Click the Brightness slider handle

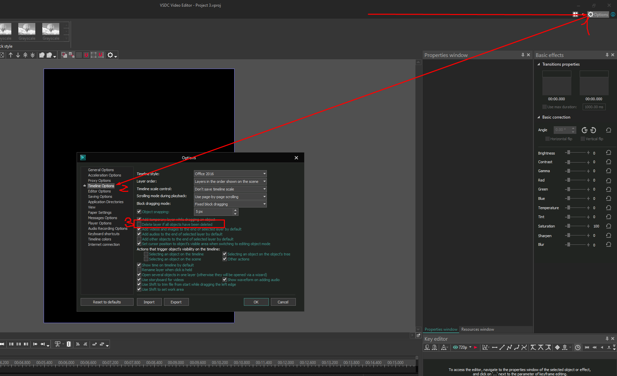pos(569,153)
